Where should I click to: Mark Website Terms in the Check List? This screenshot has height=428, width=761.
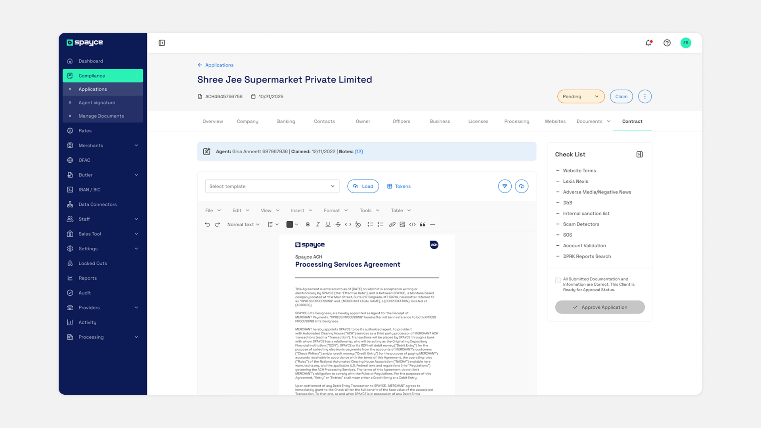tap(558, 170)
